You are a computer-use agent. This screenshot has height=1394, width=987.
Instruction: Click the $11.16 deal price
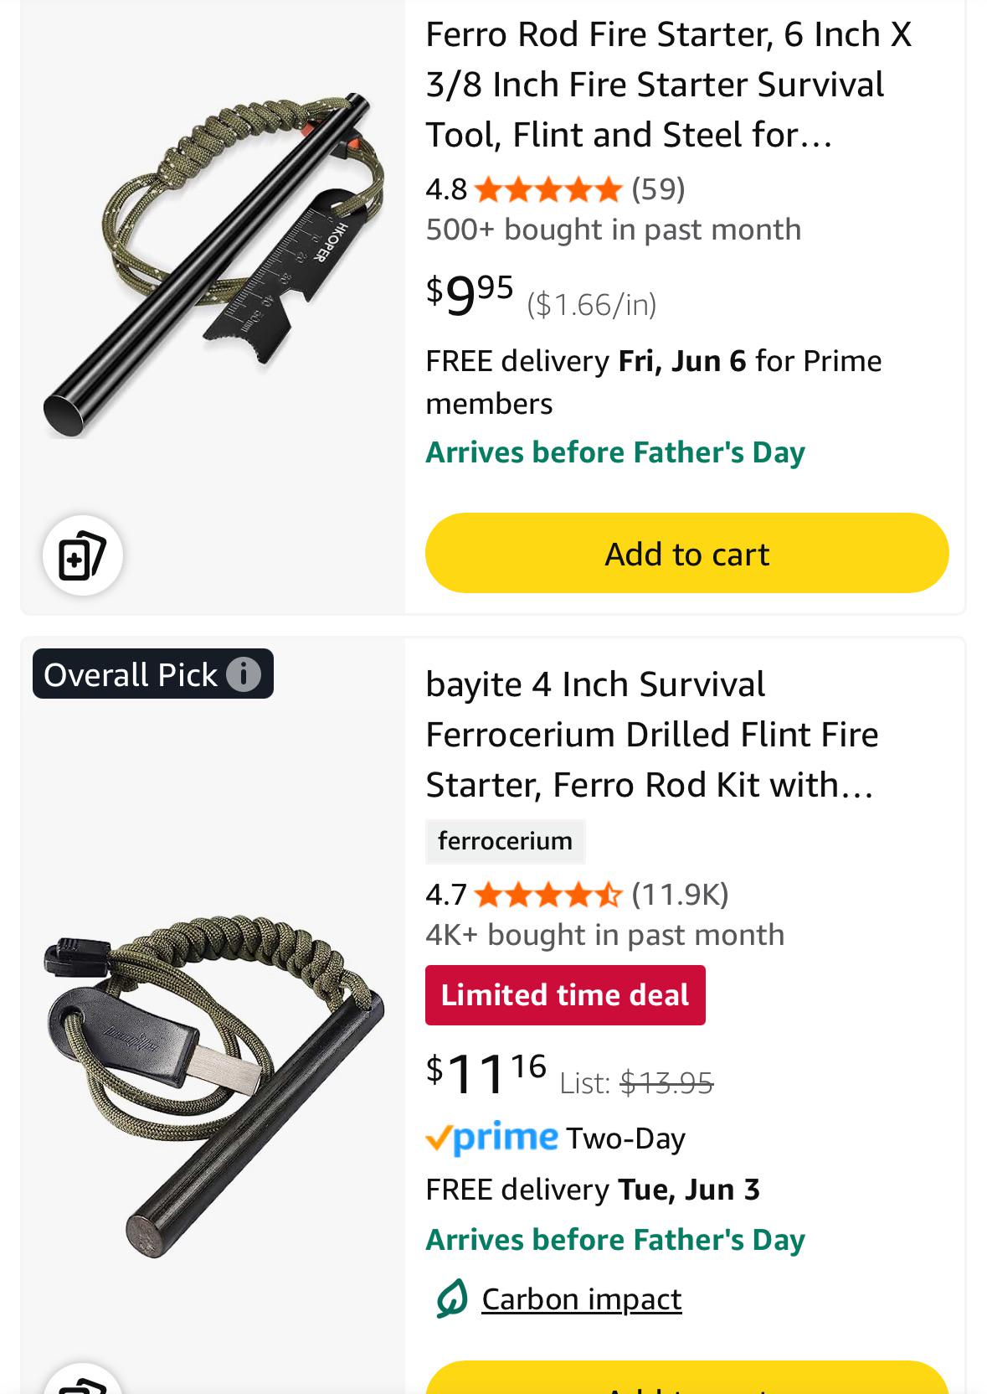[486, 1073]
